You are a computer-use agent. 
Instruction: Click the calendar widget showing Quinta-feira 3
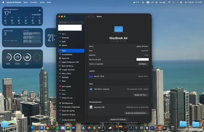[22, 38]
